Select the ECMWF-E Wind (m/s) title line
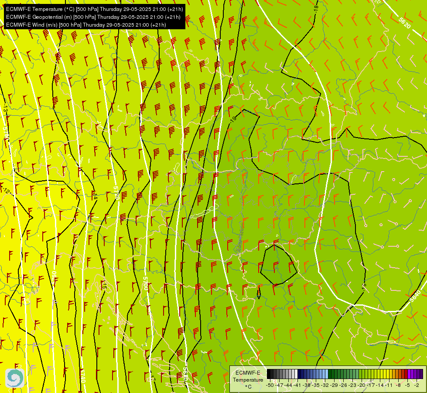The image size is (427, 393). 86,25
